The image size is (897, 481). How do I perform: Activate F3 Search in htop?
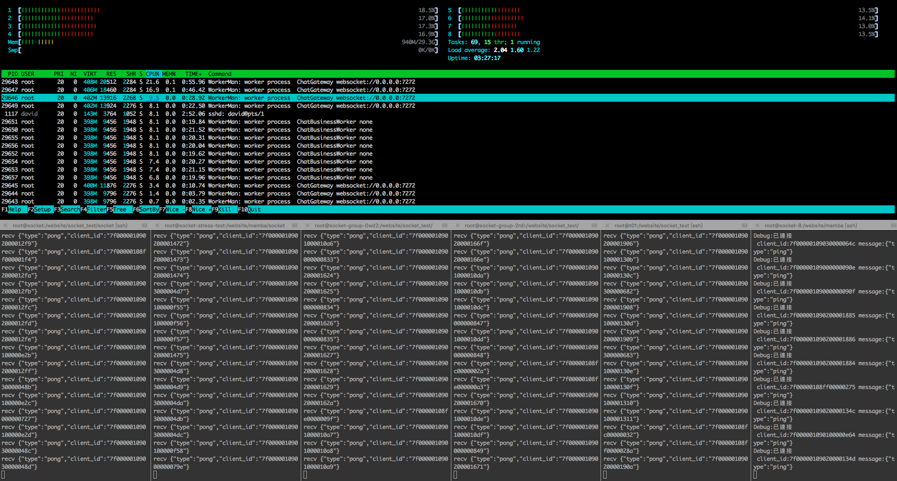(67, 210)
